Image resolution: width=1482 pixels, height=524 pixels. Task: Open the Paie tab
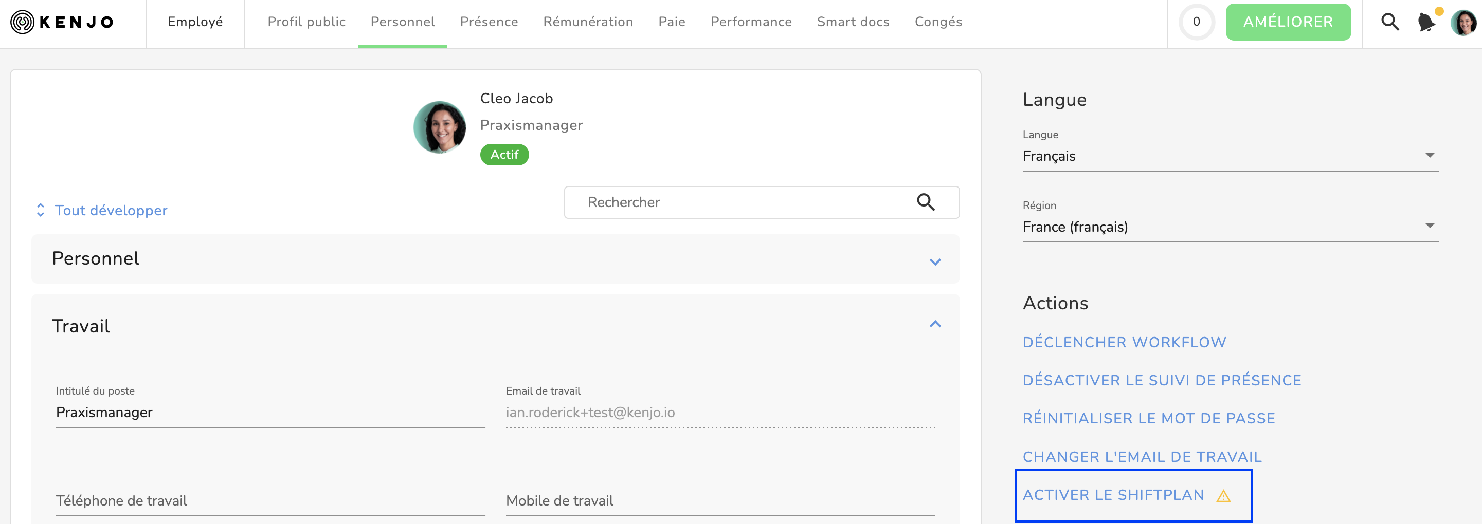tap(672, 22)
